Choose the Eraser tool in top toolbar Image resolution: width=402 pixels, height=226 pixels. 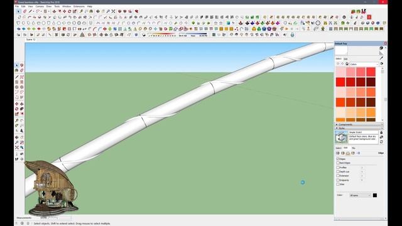25,11
